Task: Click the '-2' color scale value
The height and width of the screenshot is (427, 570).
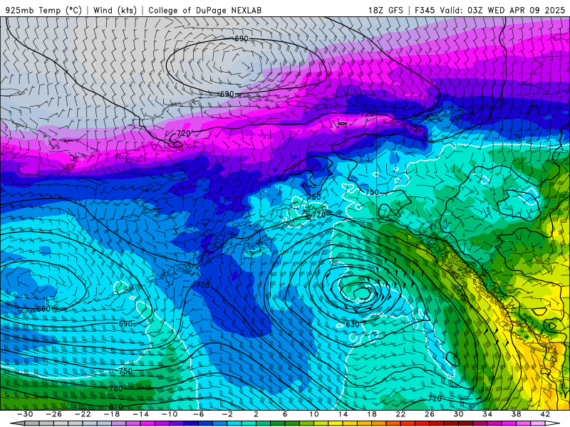Action: point(227,414)
